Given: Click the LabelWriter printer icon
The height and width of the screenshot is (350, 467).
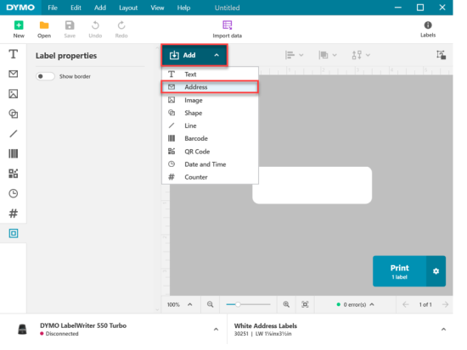Looking at the screenshot, I should click(x=22, y=329).
